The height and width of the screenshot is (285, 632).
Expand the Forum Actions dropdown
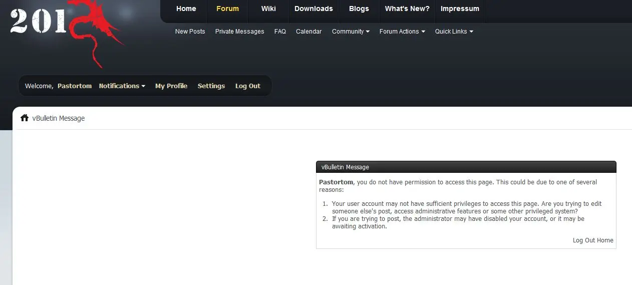(402, 31)
